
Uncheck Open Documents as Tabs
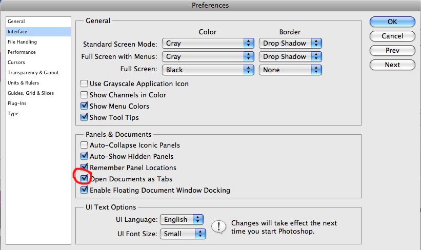(84, 178)
